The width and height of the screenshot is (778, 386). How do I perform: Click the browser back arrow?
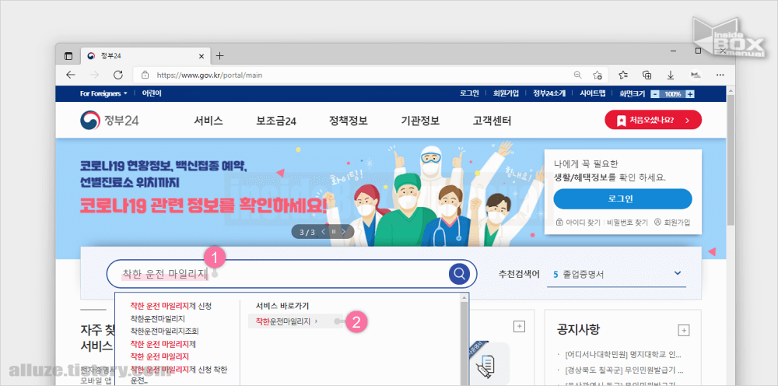tap(71, 75)
